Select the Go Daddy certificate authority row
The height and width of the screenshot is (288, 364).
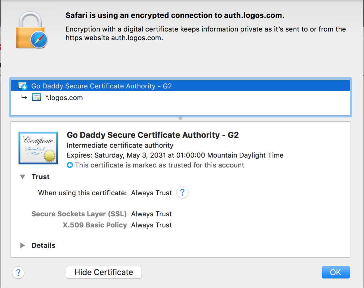(x=180, y=85)
